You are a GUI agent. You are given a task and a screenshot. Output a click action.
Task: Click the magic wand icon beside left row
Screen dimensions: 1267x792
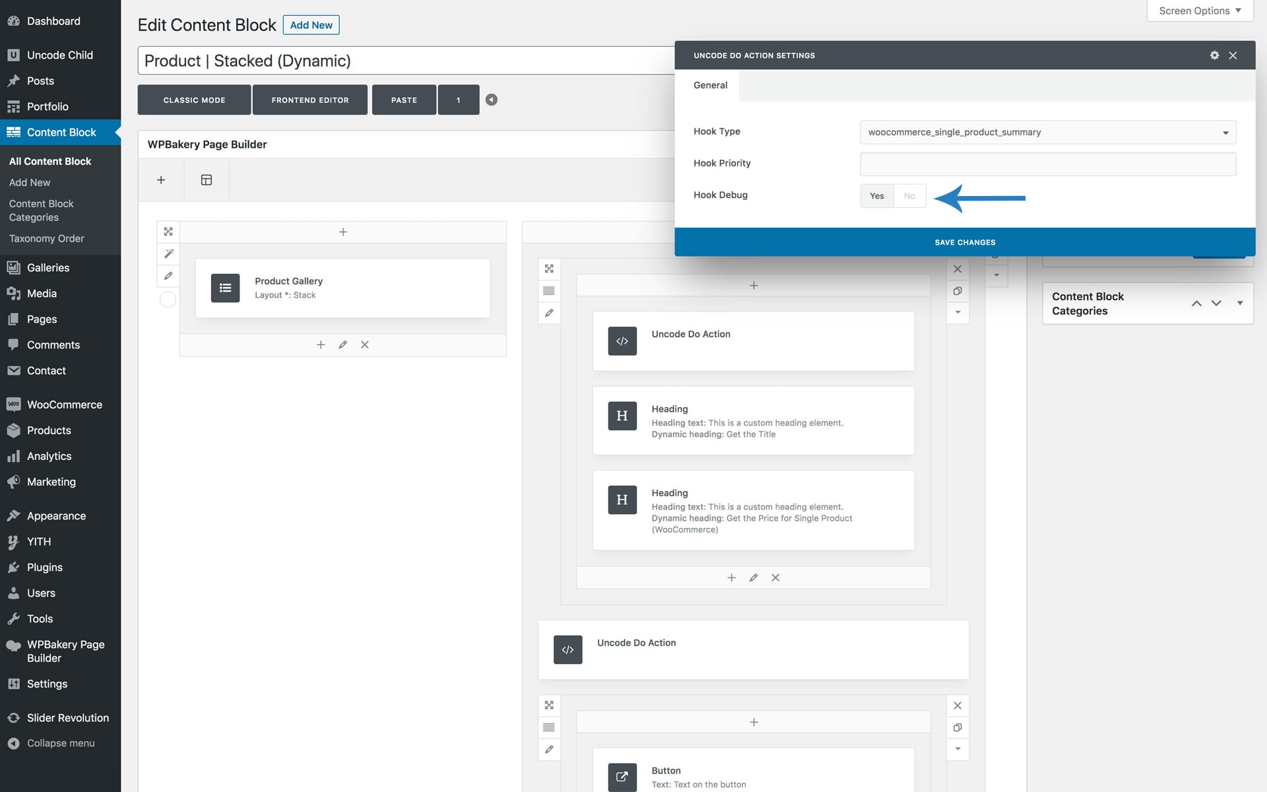[x=168, y=253]
